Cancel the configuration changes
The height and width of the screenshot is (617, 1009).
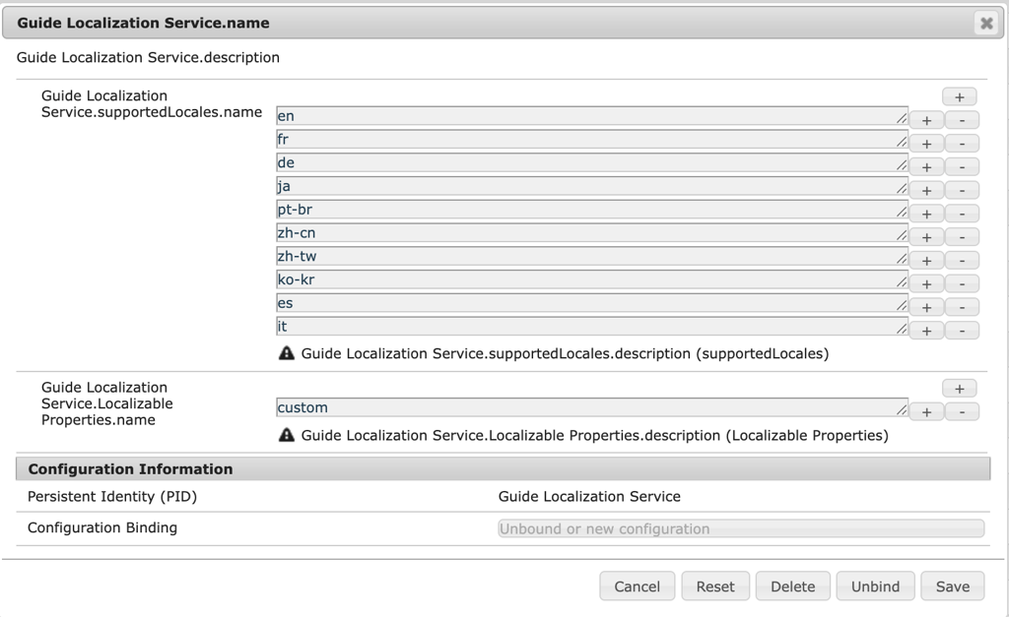(x=637, y=586)
